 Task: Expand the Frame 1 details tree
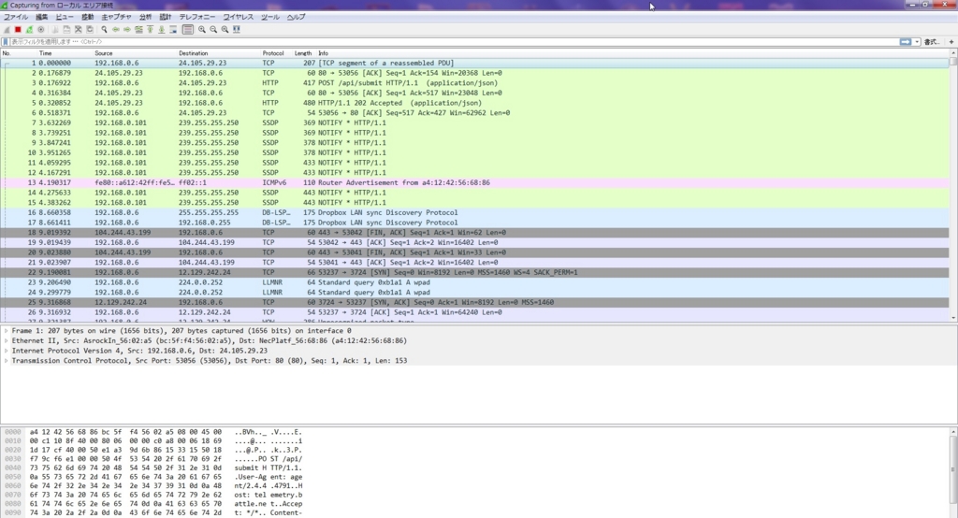pos(7,330)
